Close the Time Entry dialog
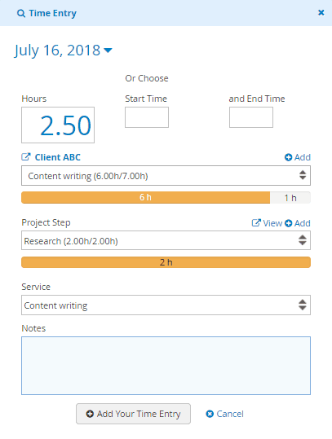The width and height of the screenshot is (332, 439). tap(321, 12)
